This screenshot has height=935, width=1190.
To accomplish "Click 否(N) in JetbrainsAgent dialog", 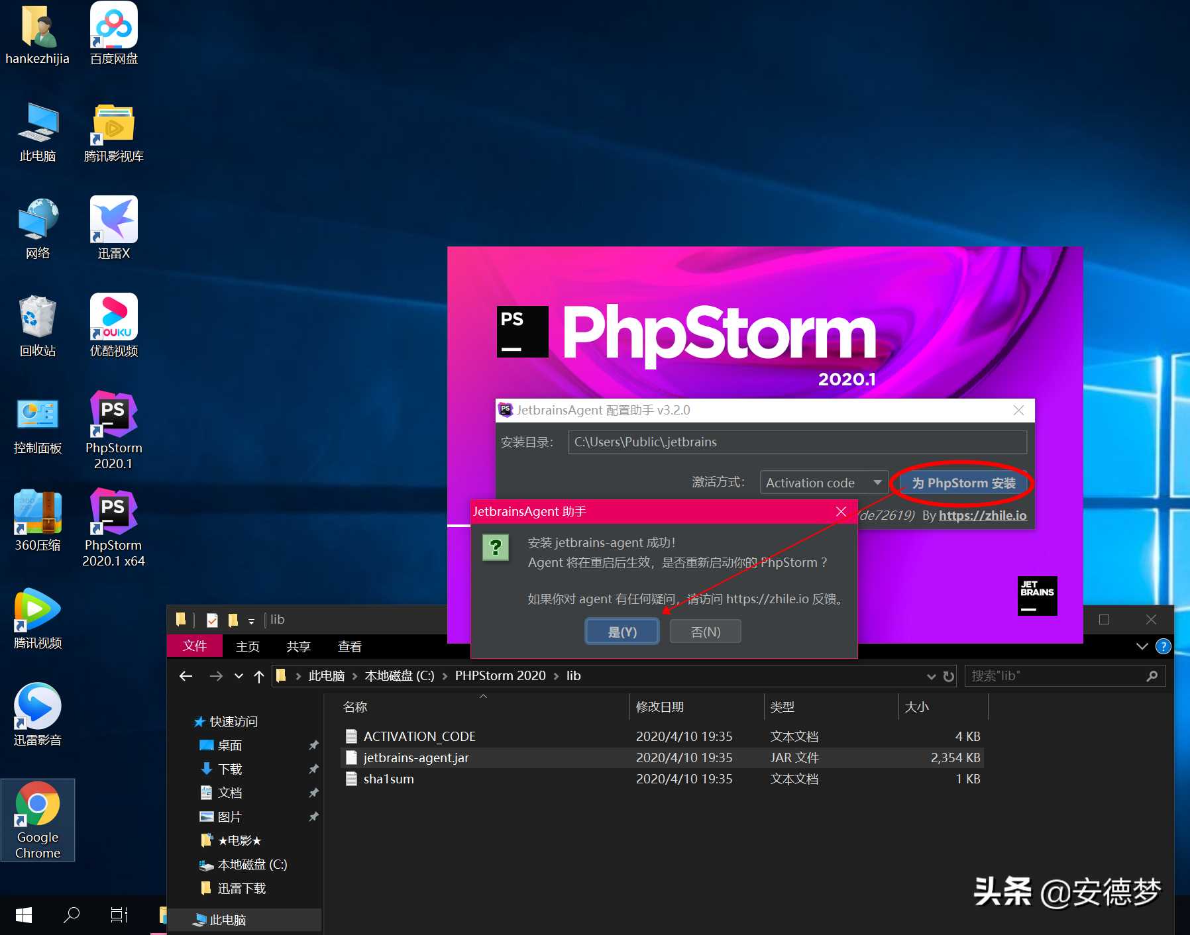I will (x=706, y=632).
